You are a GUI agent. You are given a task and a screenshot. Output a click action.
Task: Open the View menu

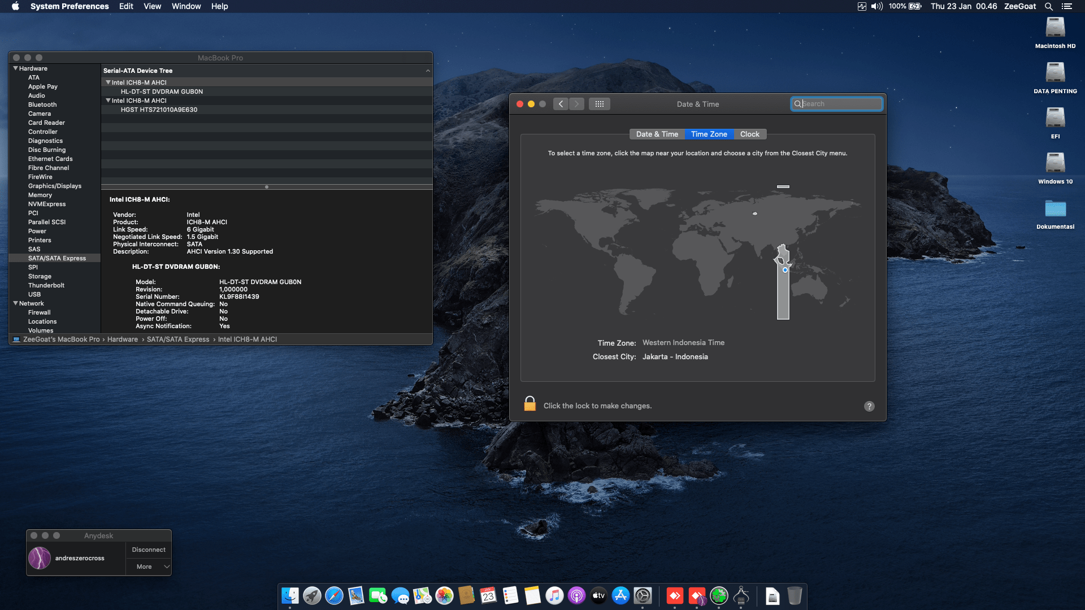click(x=152, y=6)
